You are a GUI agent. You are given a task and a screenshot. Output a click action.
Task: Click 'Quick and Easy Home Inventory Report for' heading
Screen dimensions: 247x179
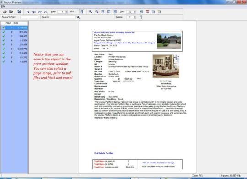click(x=114, y=33)
